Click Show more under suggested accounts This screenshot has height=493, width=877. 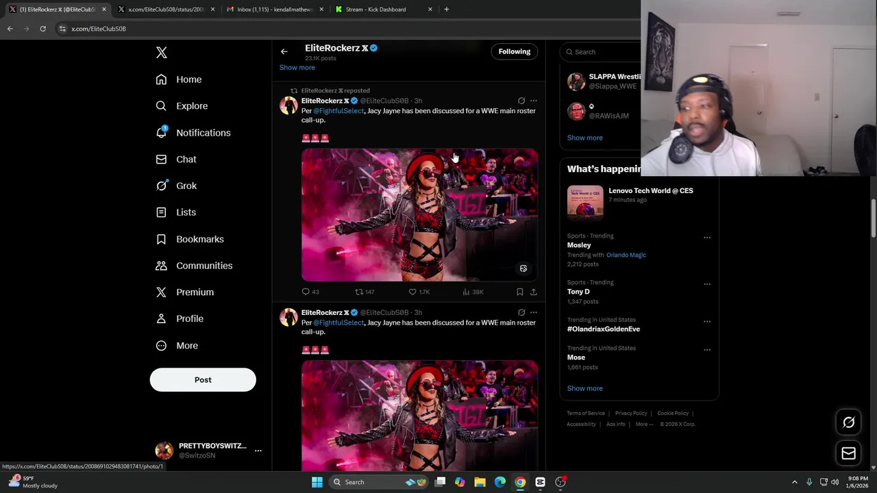coord(584,138)
